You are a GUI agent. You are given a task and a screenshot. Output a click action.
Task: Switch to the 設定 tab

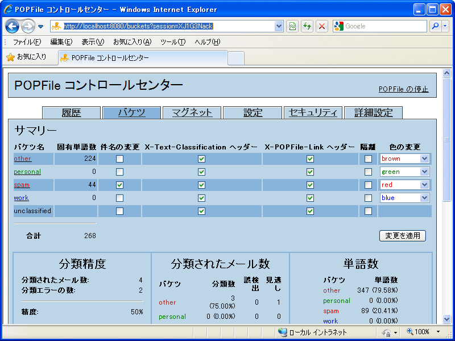click(x=253, y=113)
